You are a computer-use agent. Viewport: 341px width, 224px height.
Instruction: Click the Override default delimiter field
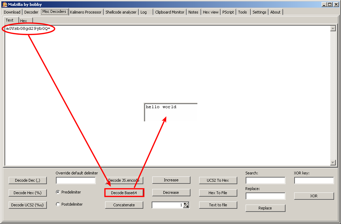tap(76, 180)
